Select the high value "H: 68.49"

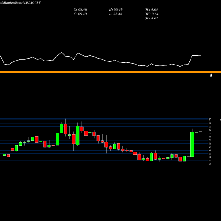coord(116,10)
